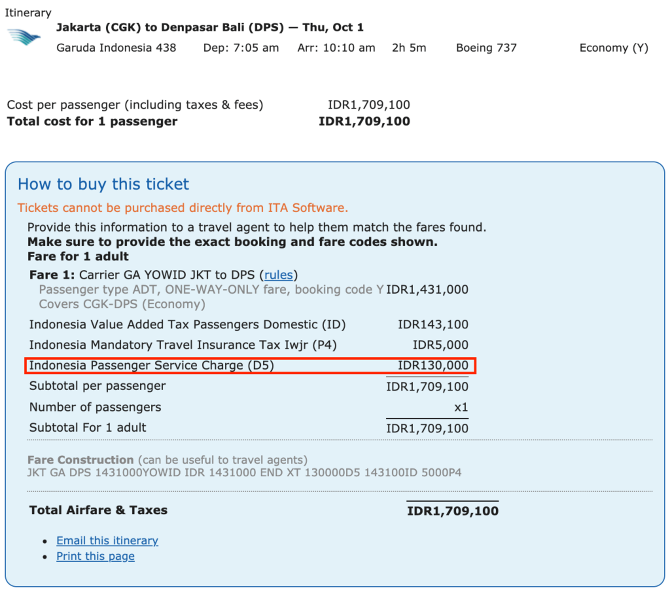The width and height of the screenshot is (670, 592).
Task: Select 'Subtotal per passenger' label
Action: point(97,386)
